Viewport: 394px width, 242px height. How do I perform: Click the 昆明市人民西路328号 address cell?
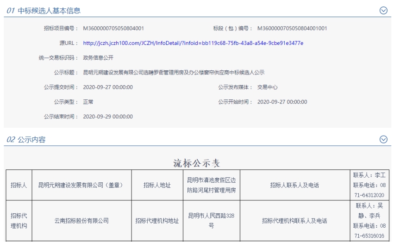[x=211, y=221]
